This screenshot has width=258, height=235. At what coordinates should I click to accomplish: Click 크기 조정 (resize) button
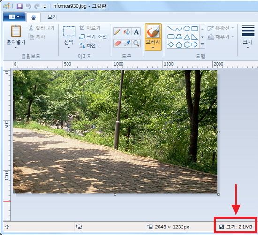tap(93, 37)
